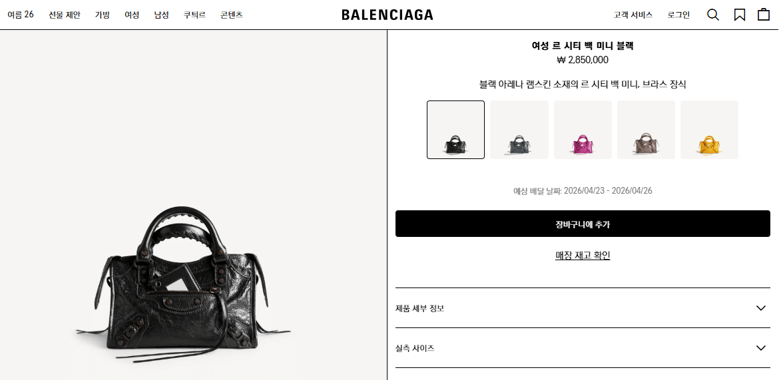The width and height of the screenshot is (779, 380).
Task: Select the taupe bag color thumbnail
Action: point(646,130)
